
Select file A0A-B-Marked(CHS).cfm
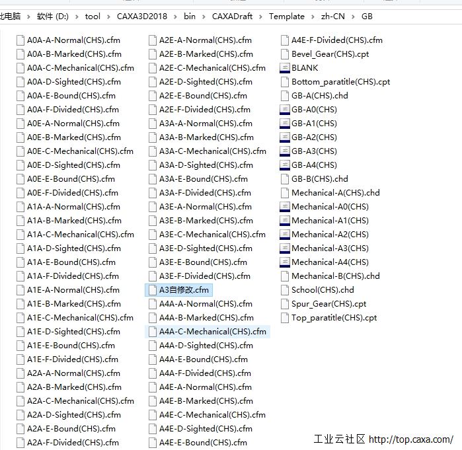pos(69,54)
